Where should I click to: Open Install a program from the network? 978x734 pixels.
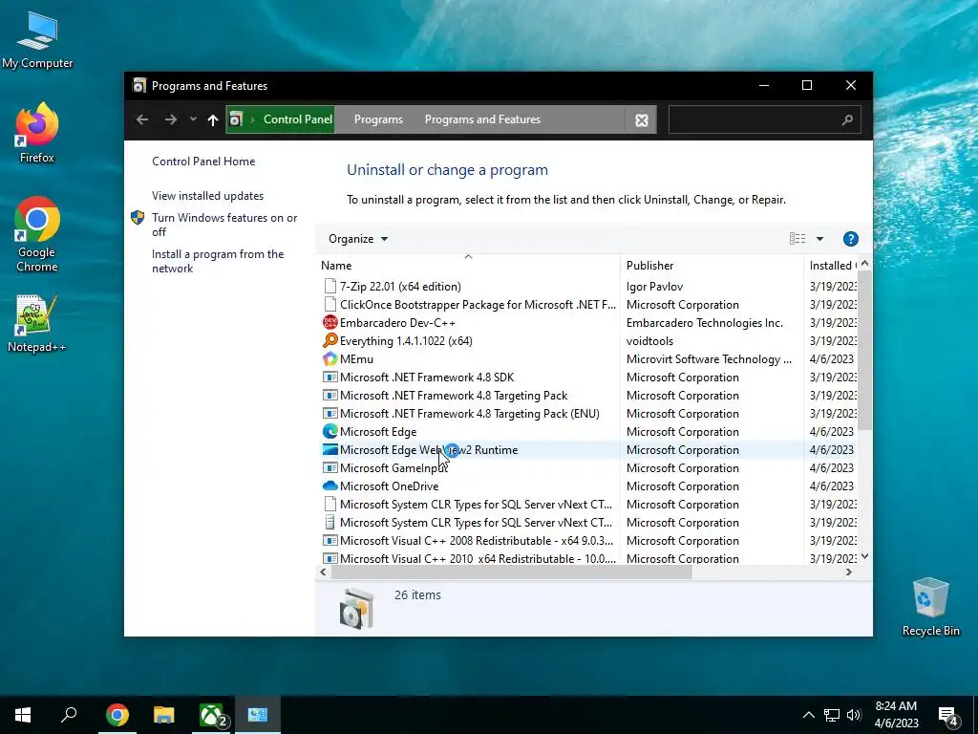218,261
